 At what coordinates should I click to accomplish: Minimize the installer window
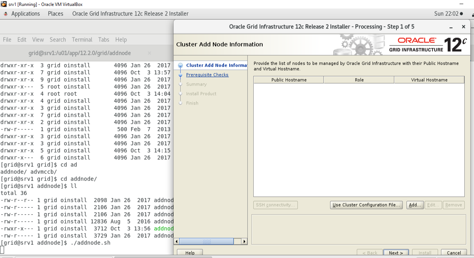(451, 27)
